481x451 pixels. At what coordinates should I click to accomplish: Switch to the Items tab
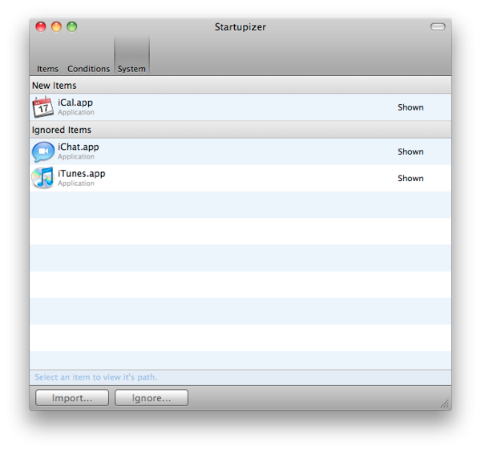47,69
